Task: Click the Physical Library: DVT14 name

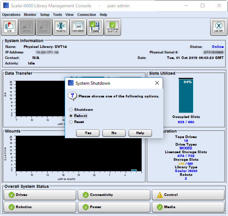Action: 45,47
